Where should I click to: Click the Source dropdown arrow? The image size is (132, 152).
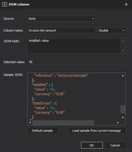[93, 19]
